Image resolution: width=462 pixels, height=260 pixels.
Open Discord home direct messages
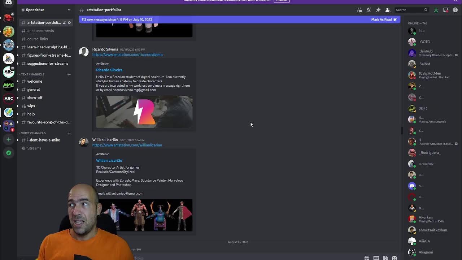8,3
